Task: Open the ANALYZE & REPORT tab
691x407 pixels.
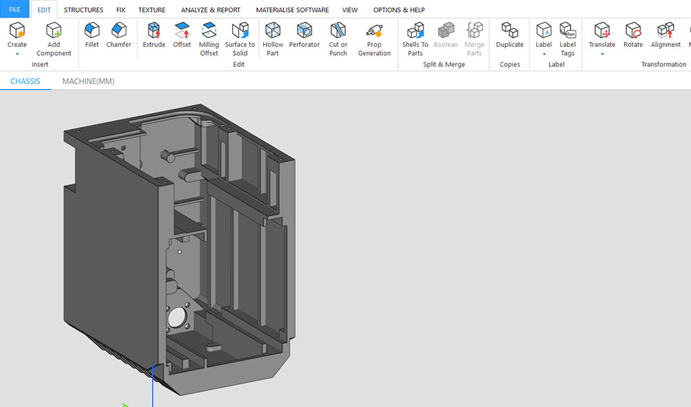Action: tap(211, 10)
